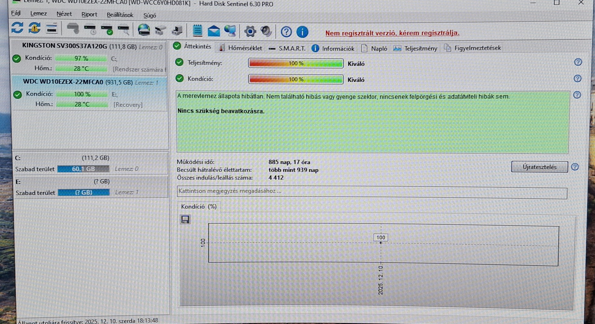595x324 pixels.
Task: Click the speaker sound toolbar icon
Action: pyautogui.click(x=266, y=31)
